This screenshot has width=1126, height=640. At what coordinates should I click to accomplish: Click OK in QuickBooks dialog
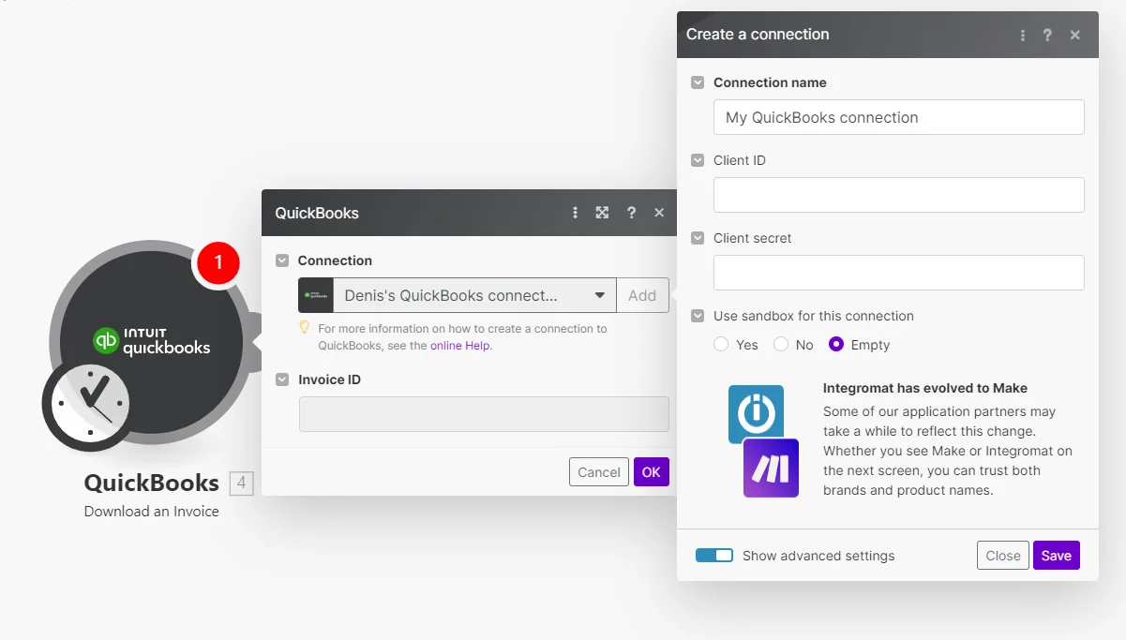pyautogui.click(x=652, y=472)
